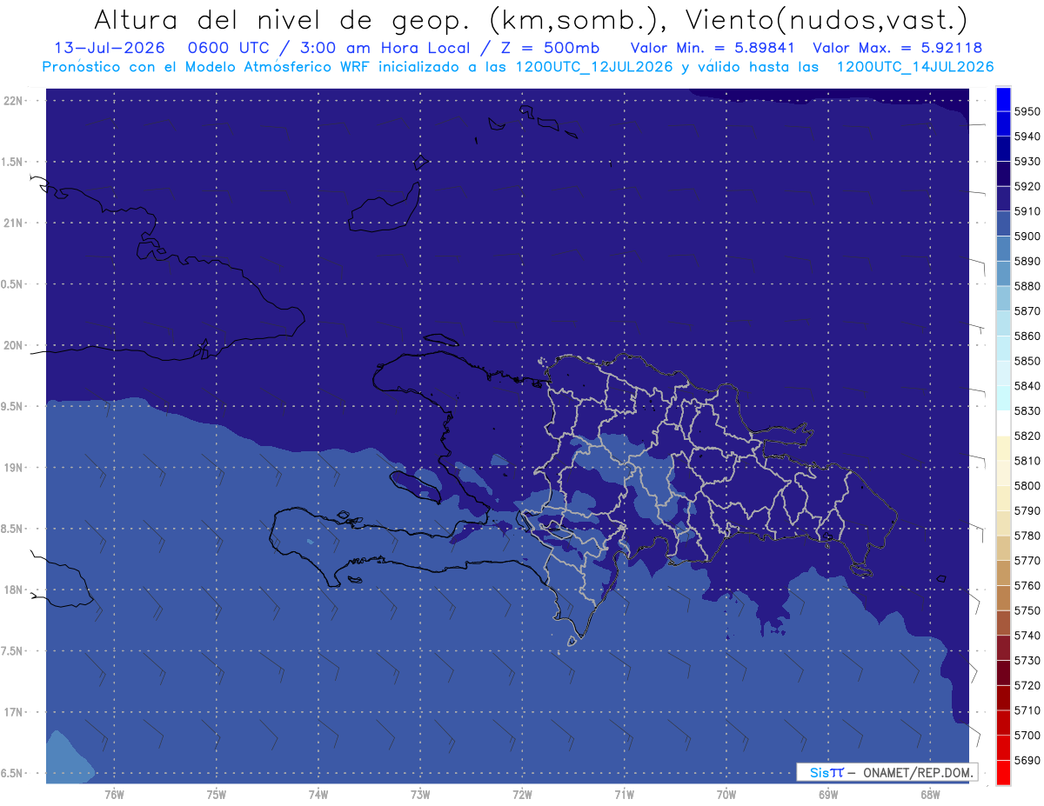1044x806 pixels.
Task: Click the 5740 colorbar label
Action: [x=1027, y=635]
